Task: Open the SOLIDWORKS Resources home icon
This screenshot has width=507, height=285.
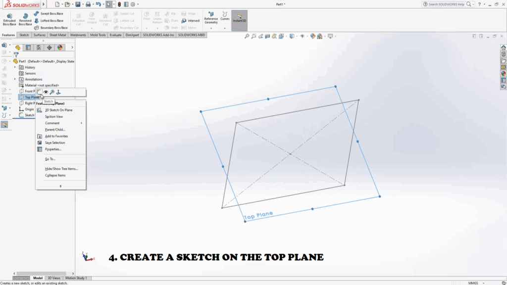Action: [x=504, y=47]
